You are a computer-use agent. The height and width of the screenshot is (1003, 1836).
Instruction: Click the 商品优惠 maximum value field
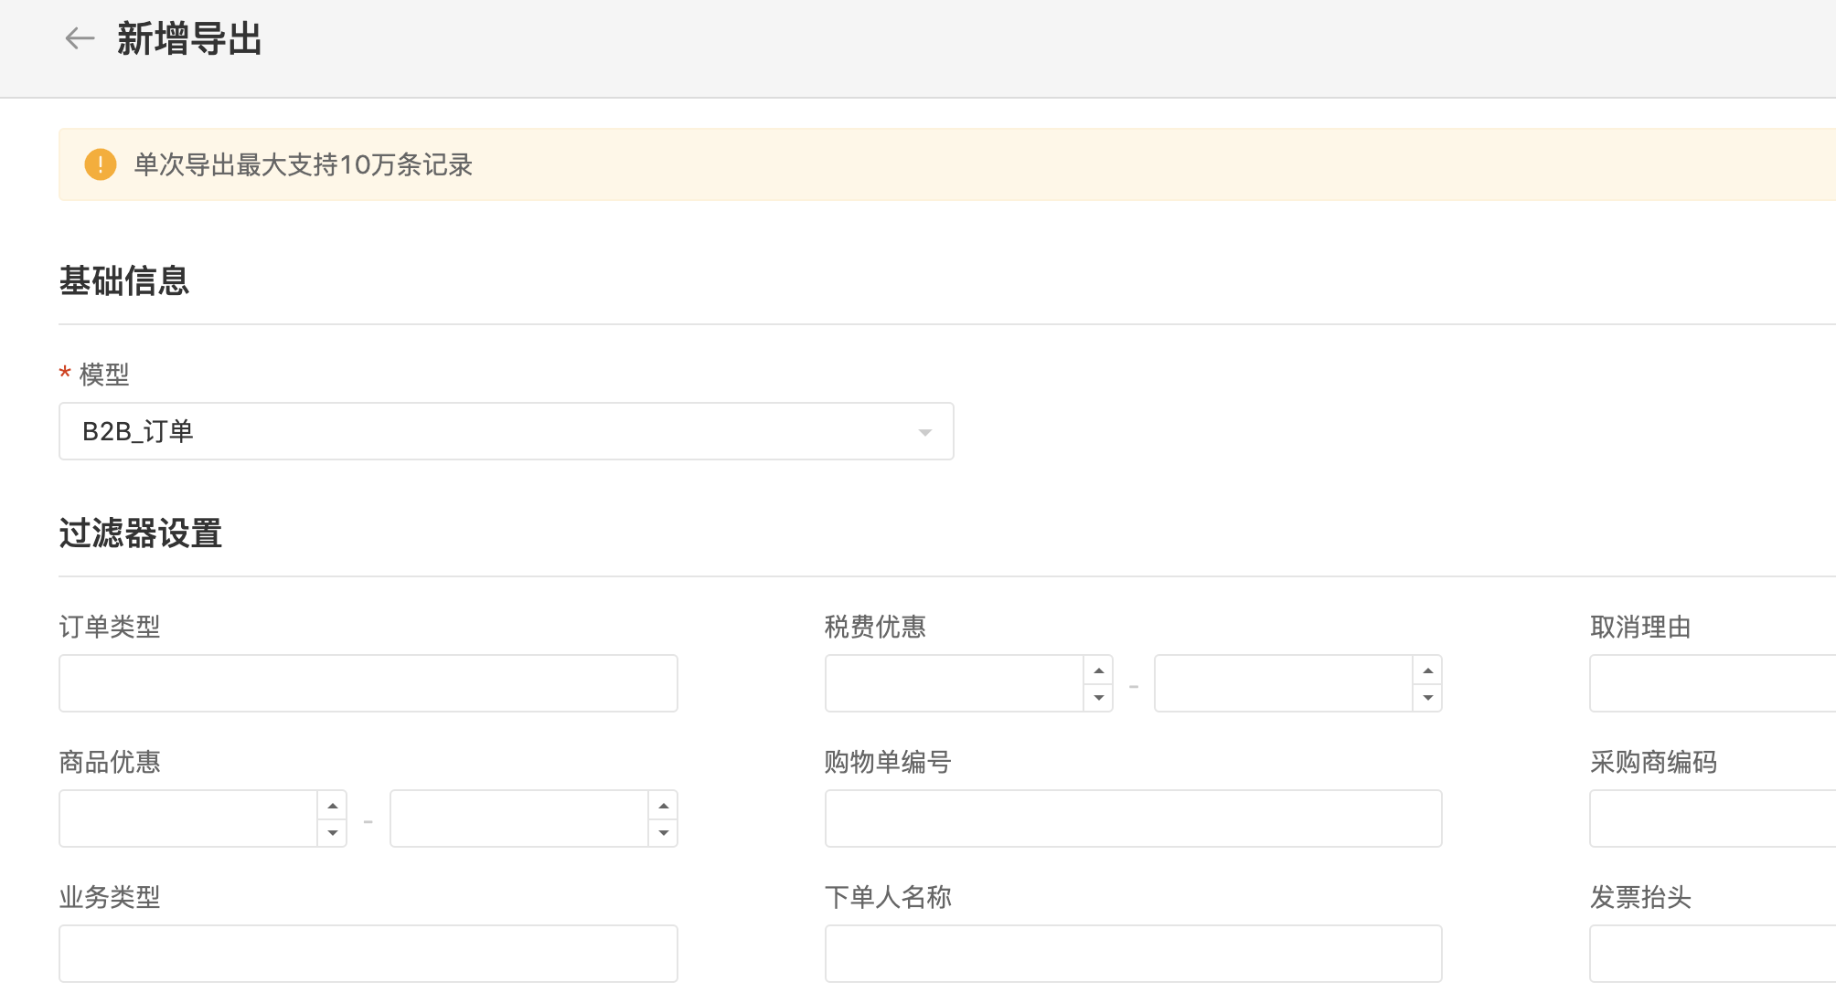coord(519,818)
